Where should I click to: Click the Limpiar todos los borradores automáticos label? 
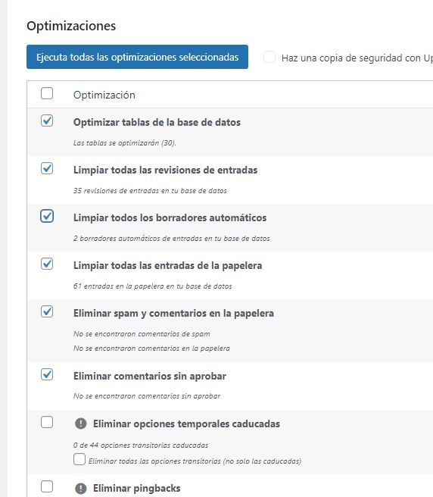coord(170,217)
